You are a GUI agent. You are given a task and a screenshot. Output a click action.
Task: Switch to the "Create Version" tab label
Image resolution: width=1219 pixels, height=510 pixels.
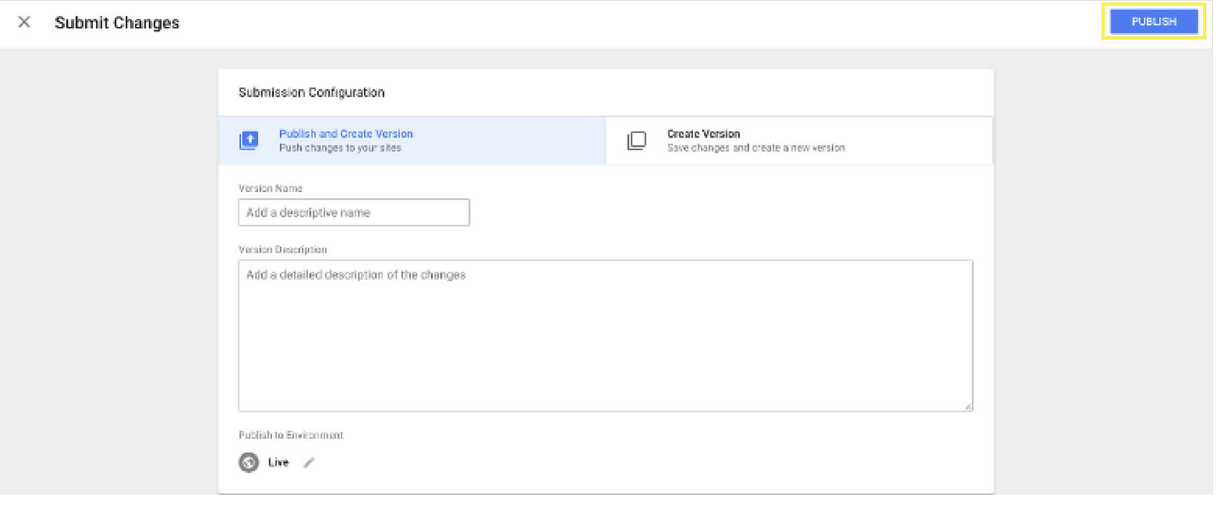coord(704,134)
